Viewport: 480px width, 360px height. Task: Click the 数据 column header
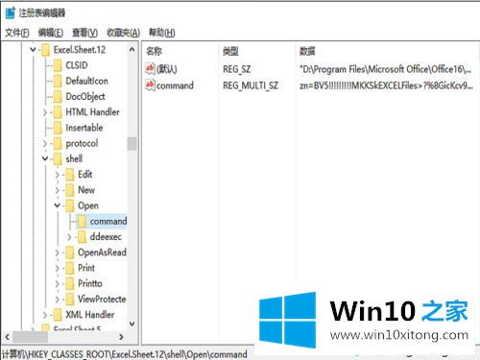pyautogui.click(x=307, y=51)
